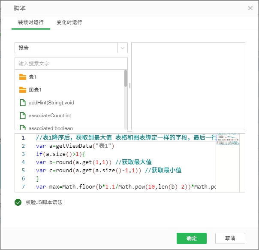Click code line 7 in the editor
The image size is (259, 250).
[x=124, y=187]
